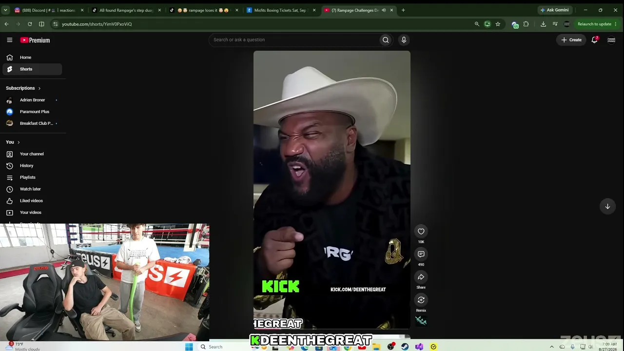Click the YouTube search magnifier button
This screenshot has height=351, width=624.
point(386,40)
